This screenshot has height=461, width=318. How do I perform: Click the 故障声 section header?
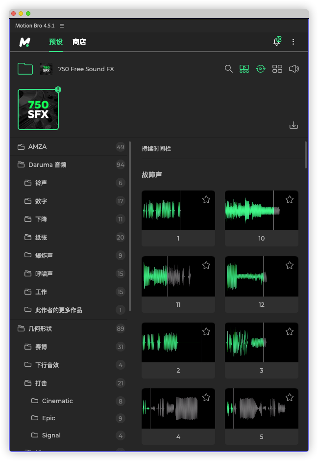[152, 175]
